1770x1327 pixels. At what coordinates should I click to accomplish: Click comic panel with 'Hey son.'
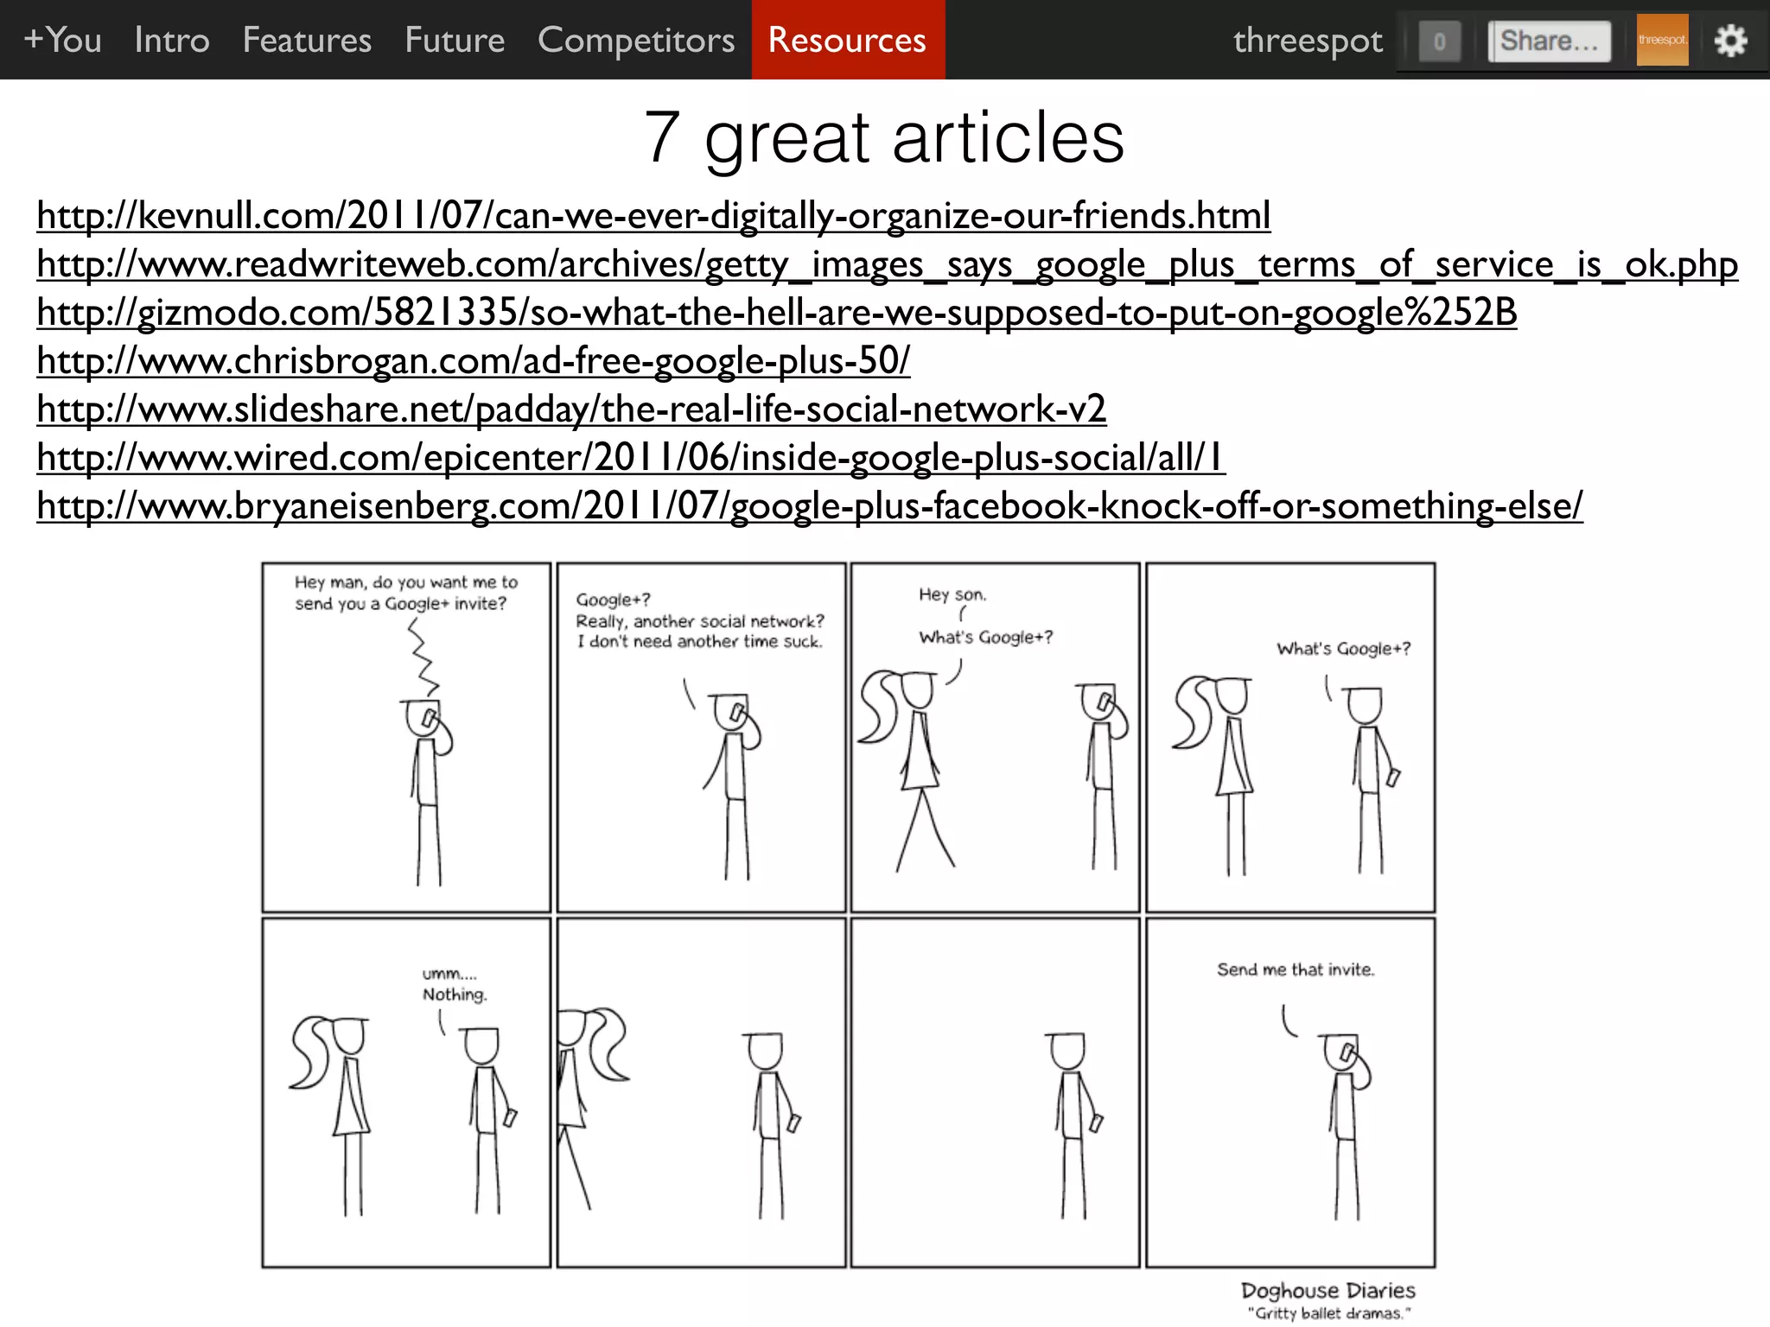point(996,738)
